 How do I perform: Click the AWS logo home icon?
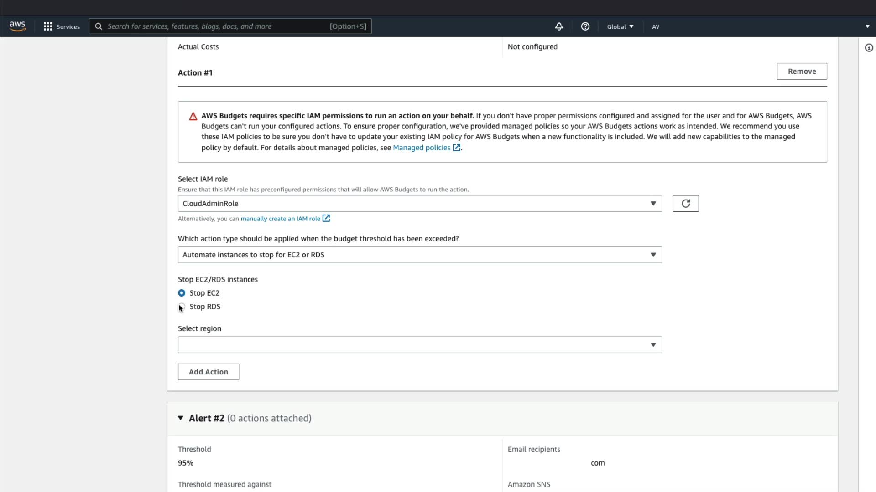point(17,26)
